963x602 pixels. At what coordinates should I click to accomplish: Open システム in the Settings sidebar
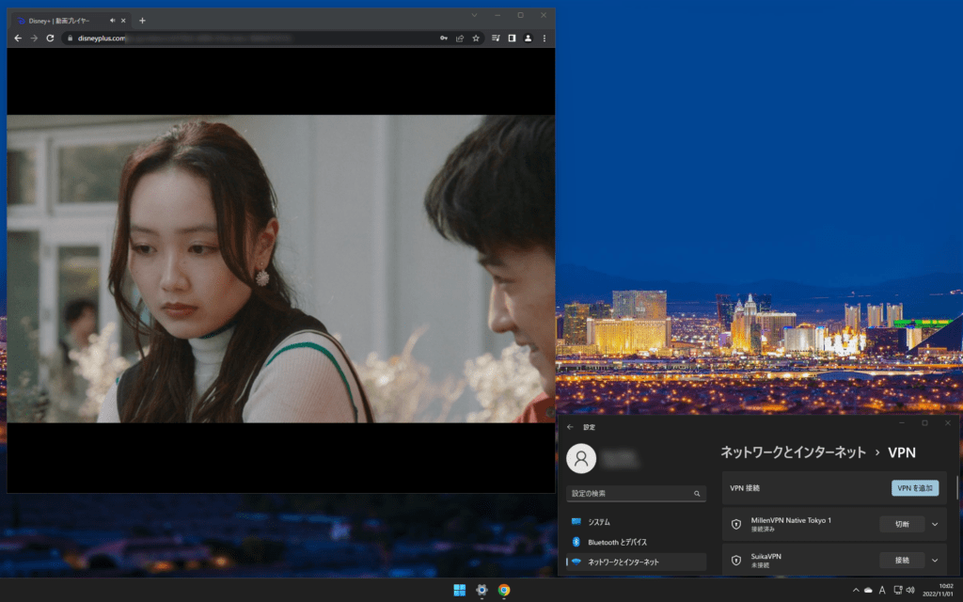coord(637,521)
